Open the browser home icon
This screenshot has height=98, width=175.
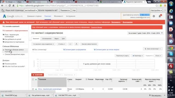[x=13, y=5]
